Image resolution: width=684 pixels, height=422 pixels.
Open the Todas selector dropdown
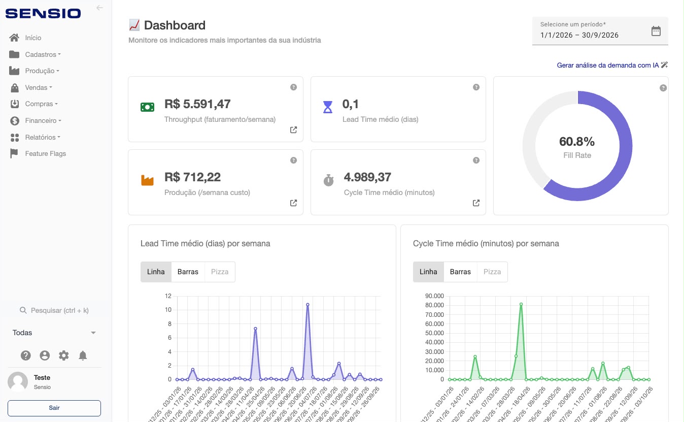(x=54, y=333)
